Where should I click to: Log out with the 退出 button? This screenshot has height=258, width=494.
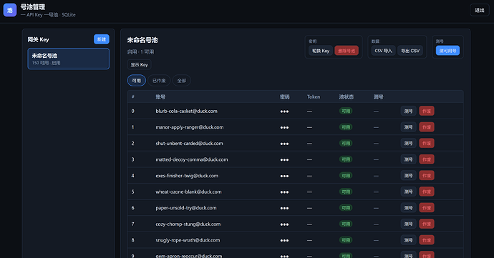480,10
